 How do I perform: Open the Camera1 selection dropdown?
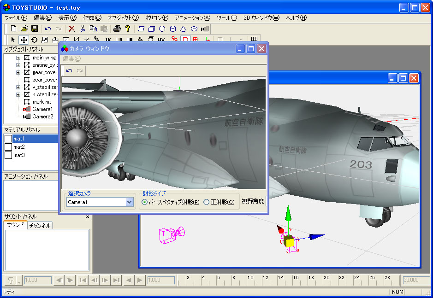pos(129,202)
